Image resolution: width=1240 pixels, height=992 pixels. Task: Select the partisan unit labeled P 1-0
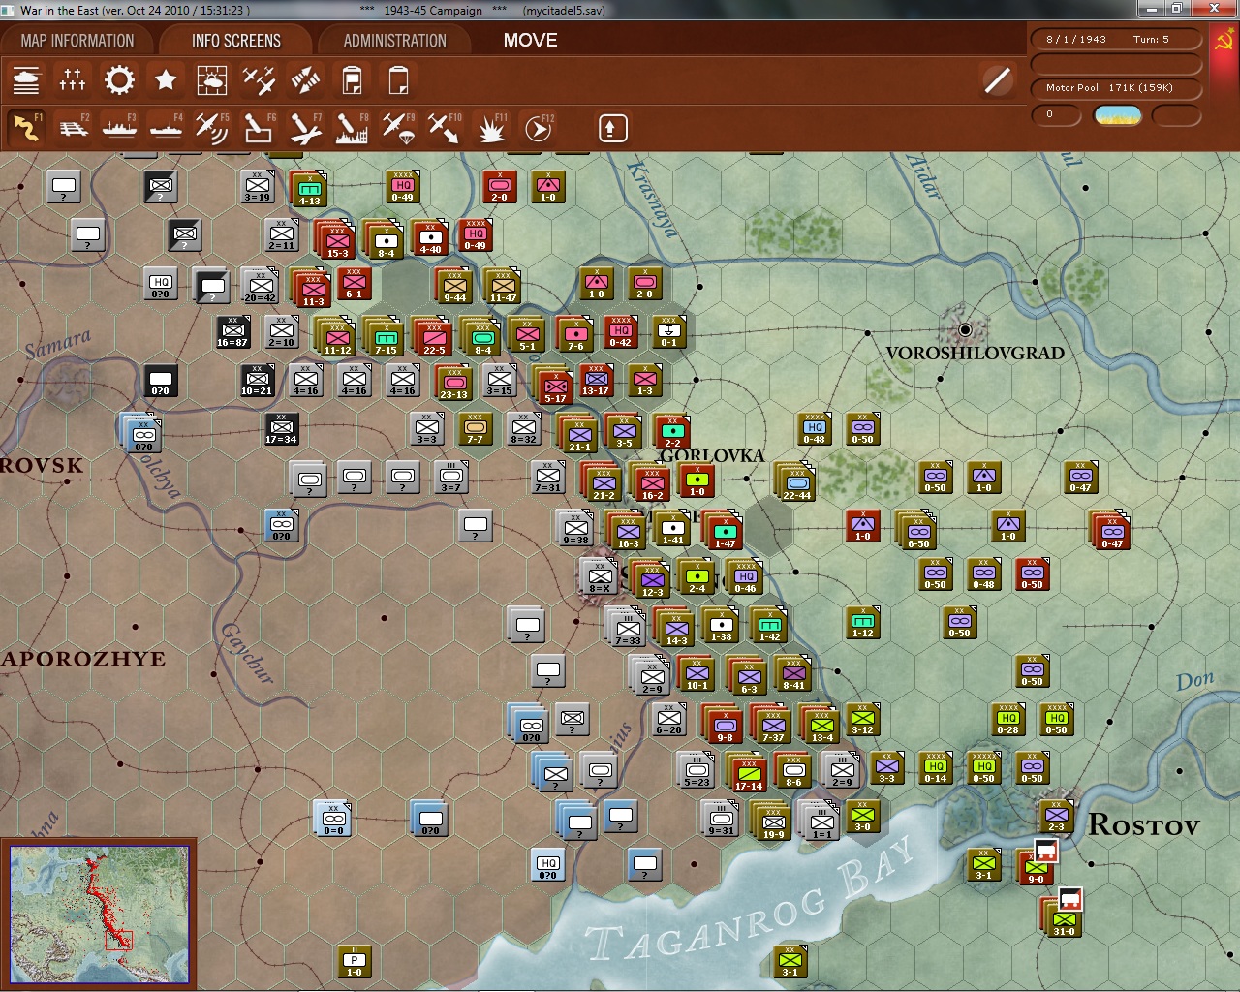[355, 960]
